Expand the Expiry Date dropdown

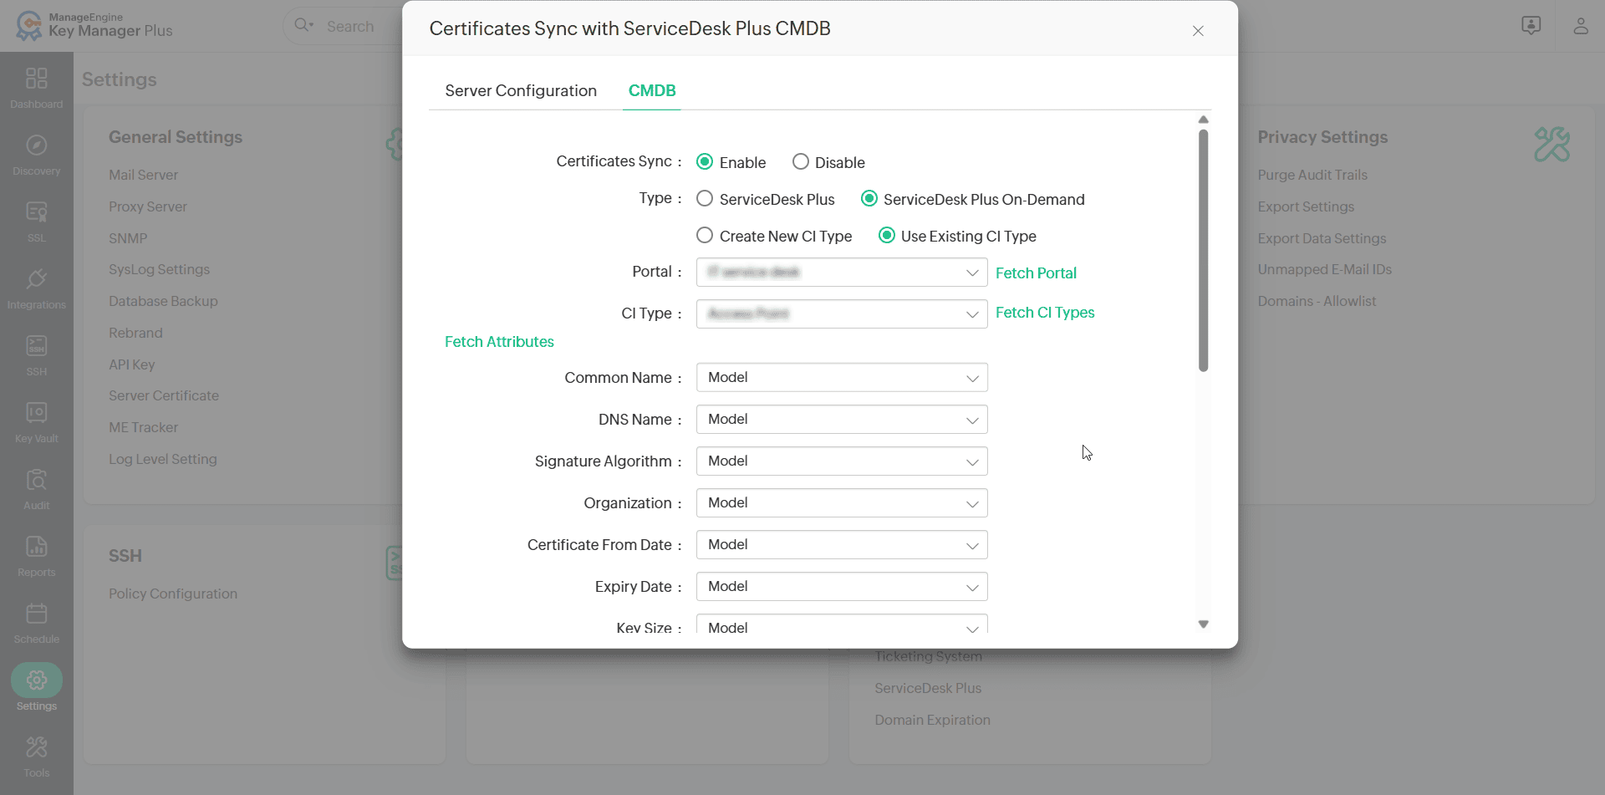pos(842,586)
